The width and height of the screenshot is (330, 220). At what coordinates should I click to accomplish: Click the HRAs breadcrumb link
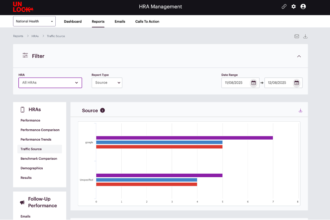(x=35, y=36)
